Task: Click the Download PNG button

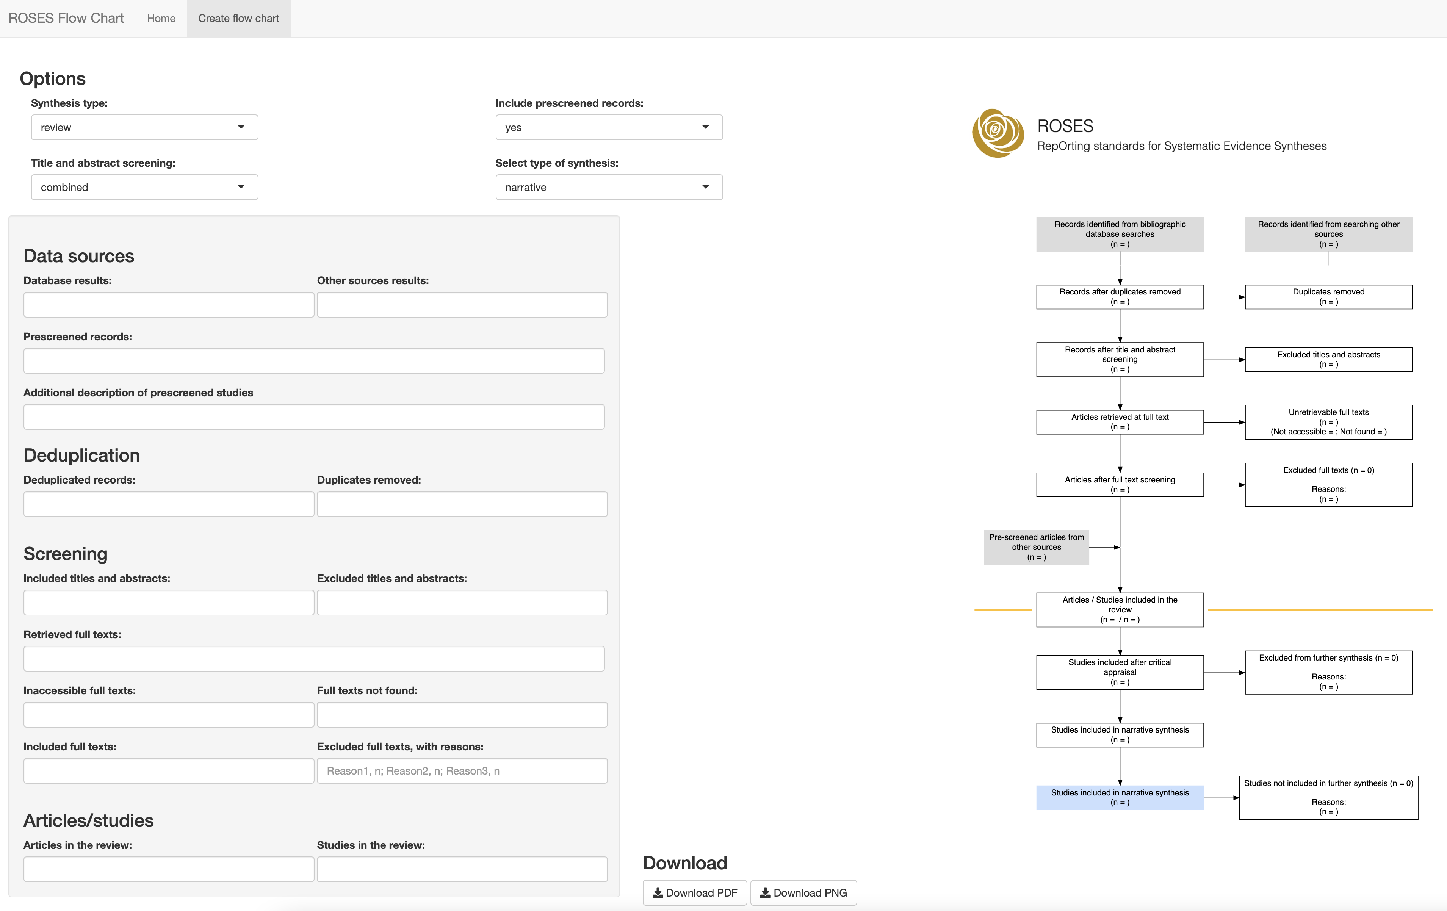Action: click(x=803, y=893)
